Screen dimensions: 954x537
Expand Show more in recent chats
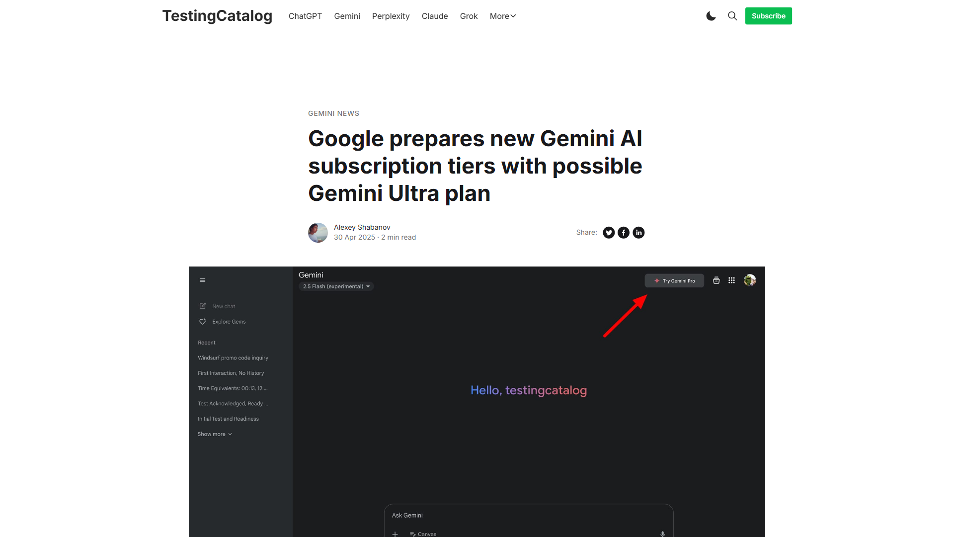[215, 434]
